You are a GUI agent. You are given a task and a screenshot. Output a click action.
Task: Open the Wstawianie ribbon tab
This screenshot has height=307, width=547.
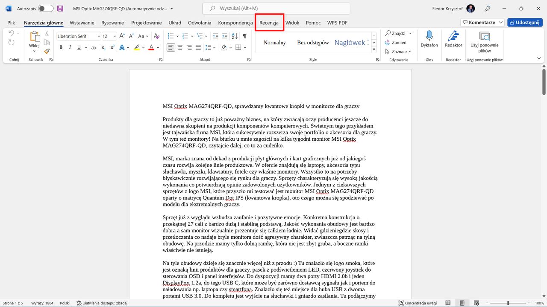click(82, 23)
